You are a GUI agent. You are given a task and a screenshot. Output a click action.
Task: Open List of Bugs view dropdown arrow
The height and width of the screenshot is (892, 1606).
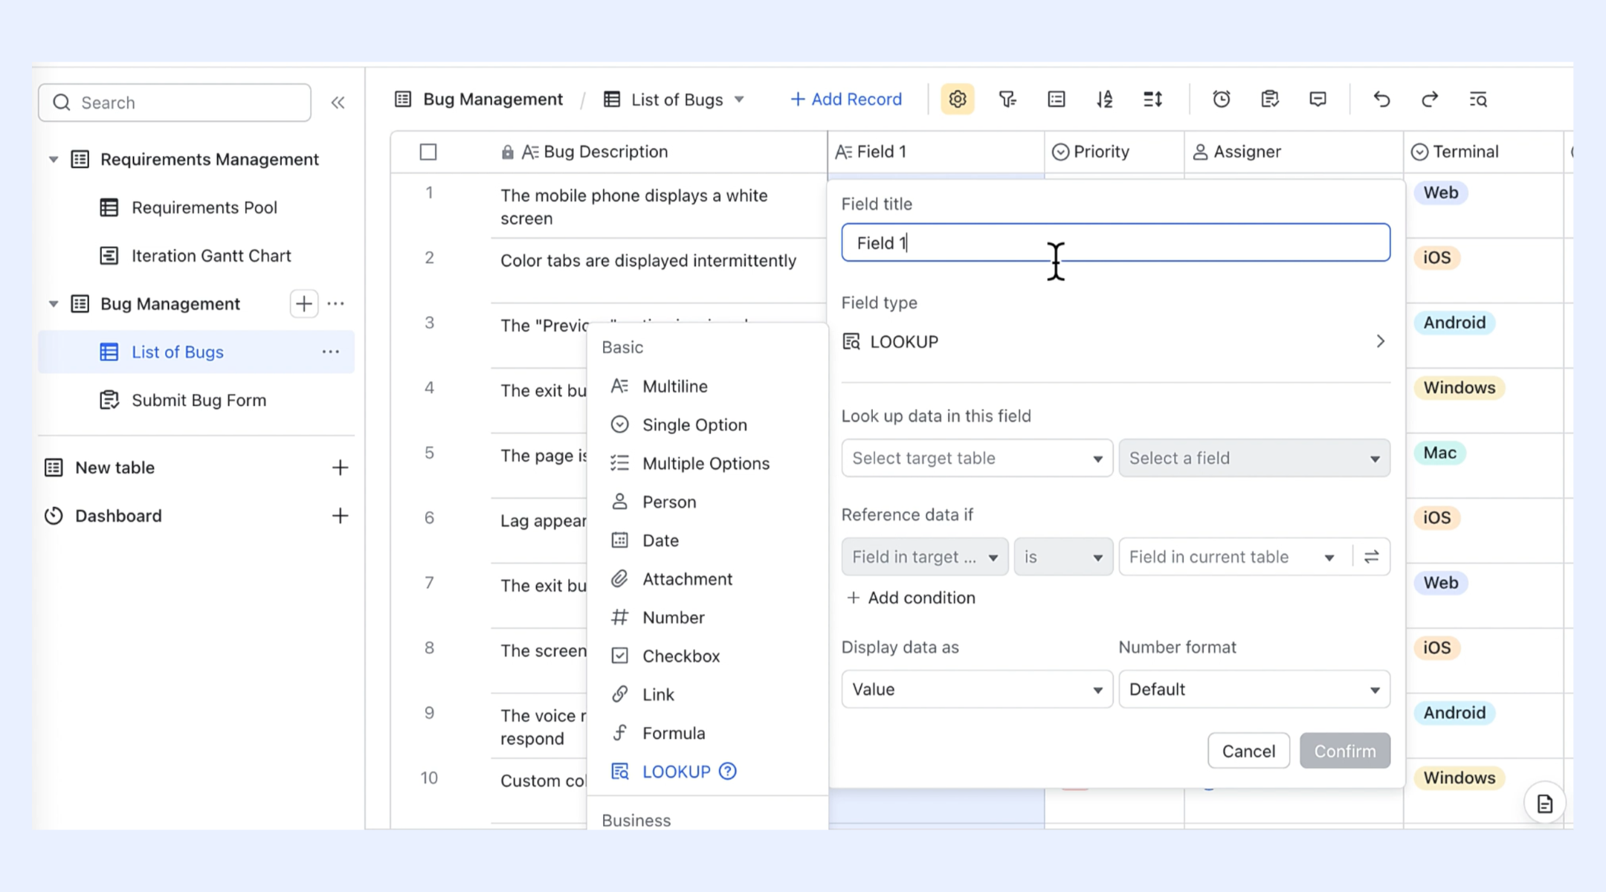pos(739,100)
